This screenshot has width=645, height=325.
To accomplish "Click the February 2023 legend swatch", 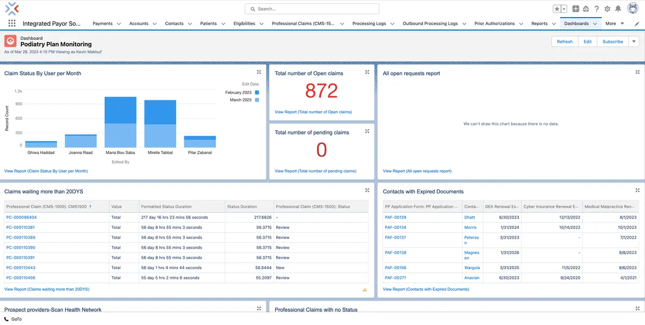I will [x=257, y=92].
